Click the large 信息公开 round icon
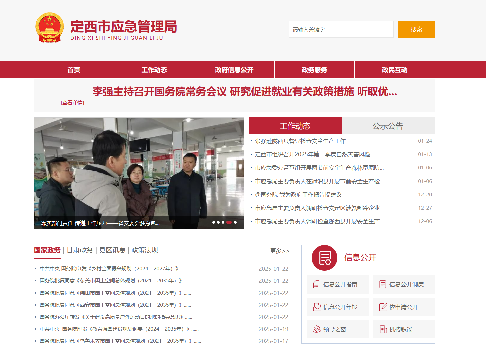486x344 pixels. pyautogui.click(x=324, y=258)
